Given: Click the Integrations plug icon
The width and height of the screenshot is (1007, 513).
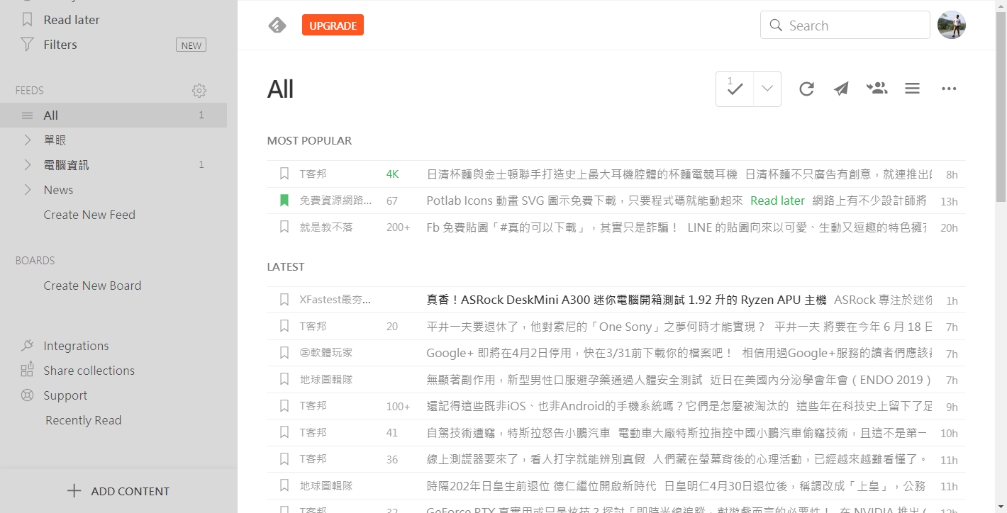Looking at the screenshot, I should (x=27, y=346).
